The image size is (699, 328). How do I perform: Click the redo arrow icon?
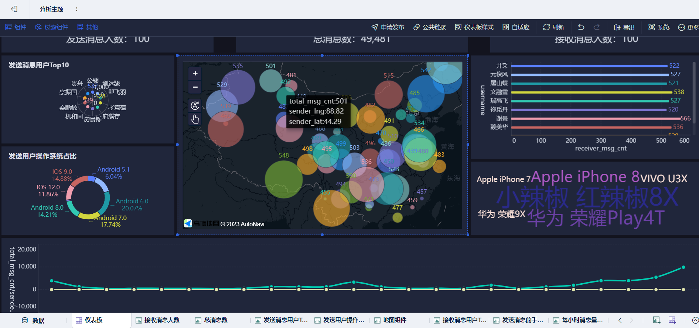[x=597, y=27]
